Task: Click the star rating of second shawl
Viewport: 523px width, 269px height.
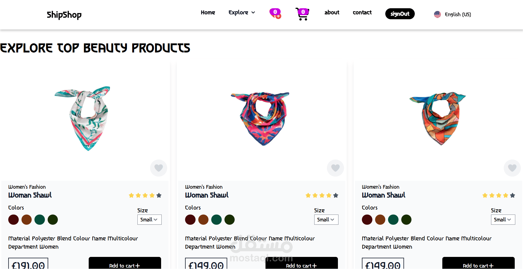Action: pos(322,195)
